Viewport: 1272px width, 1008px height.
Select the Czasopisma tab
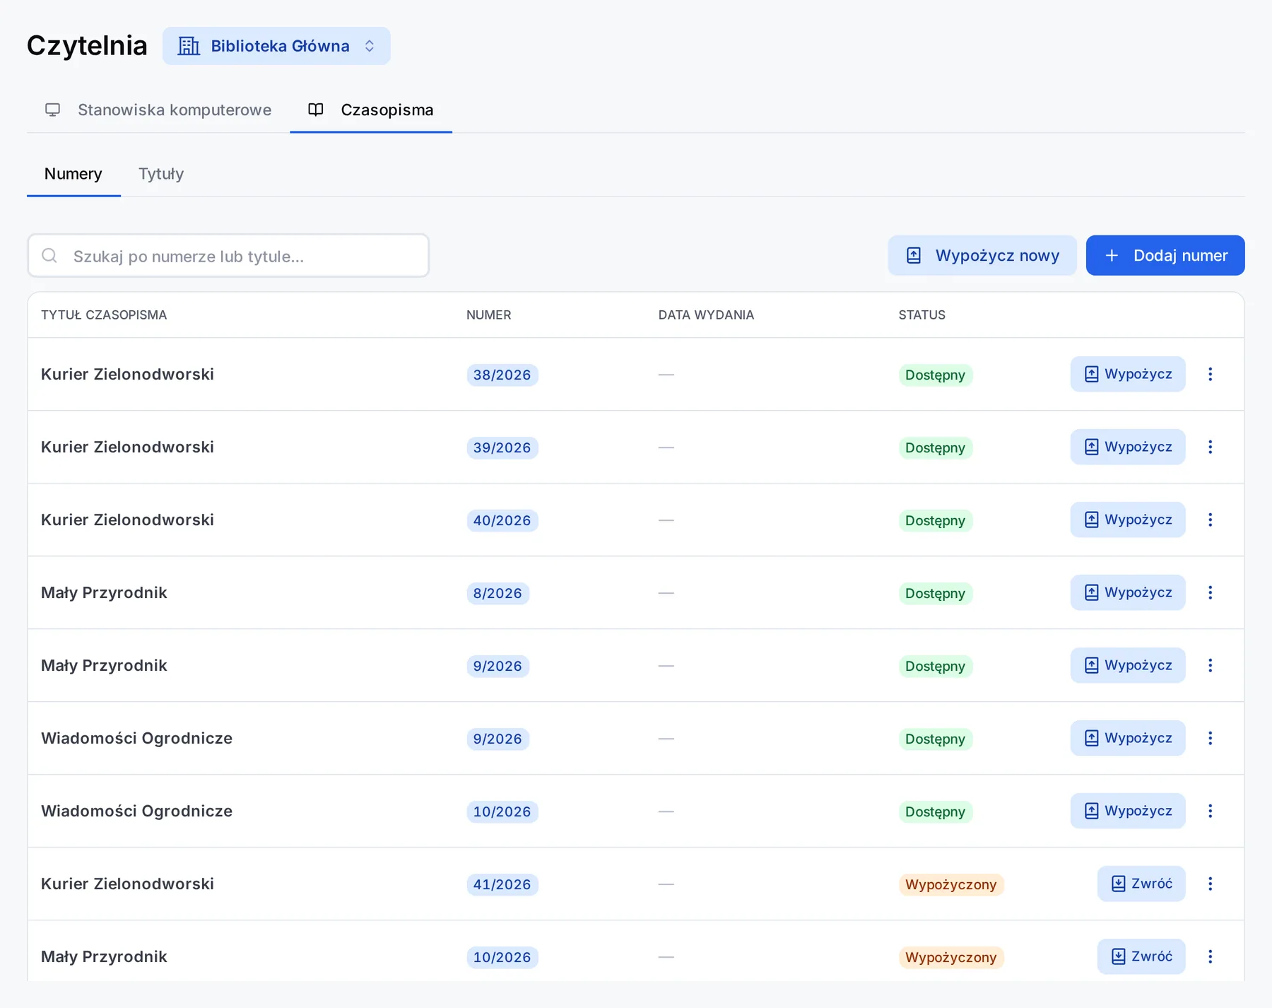pyautogui.click(x=371, y=110)
